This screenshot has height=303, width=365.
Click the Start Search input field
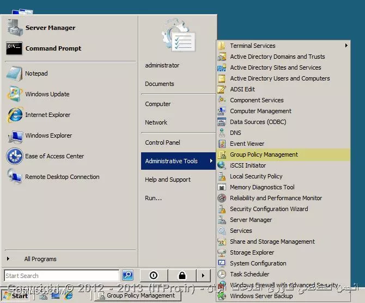(x=62, y=276)
